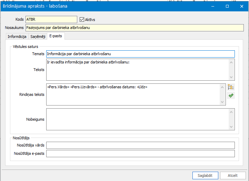Click inside the Nobeigums text area
The height and width of the screenshot is (181, 249).
(137, 119)
